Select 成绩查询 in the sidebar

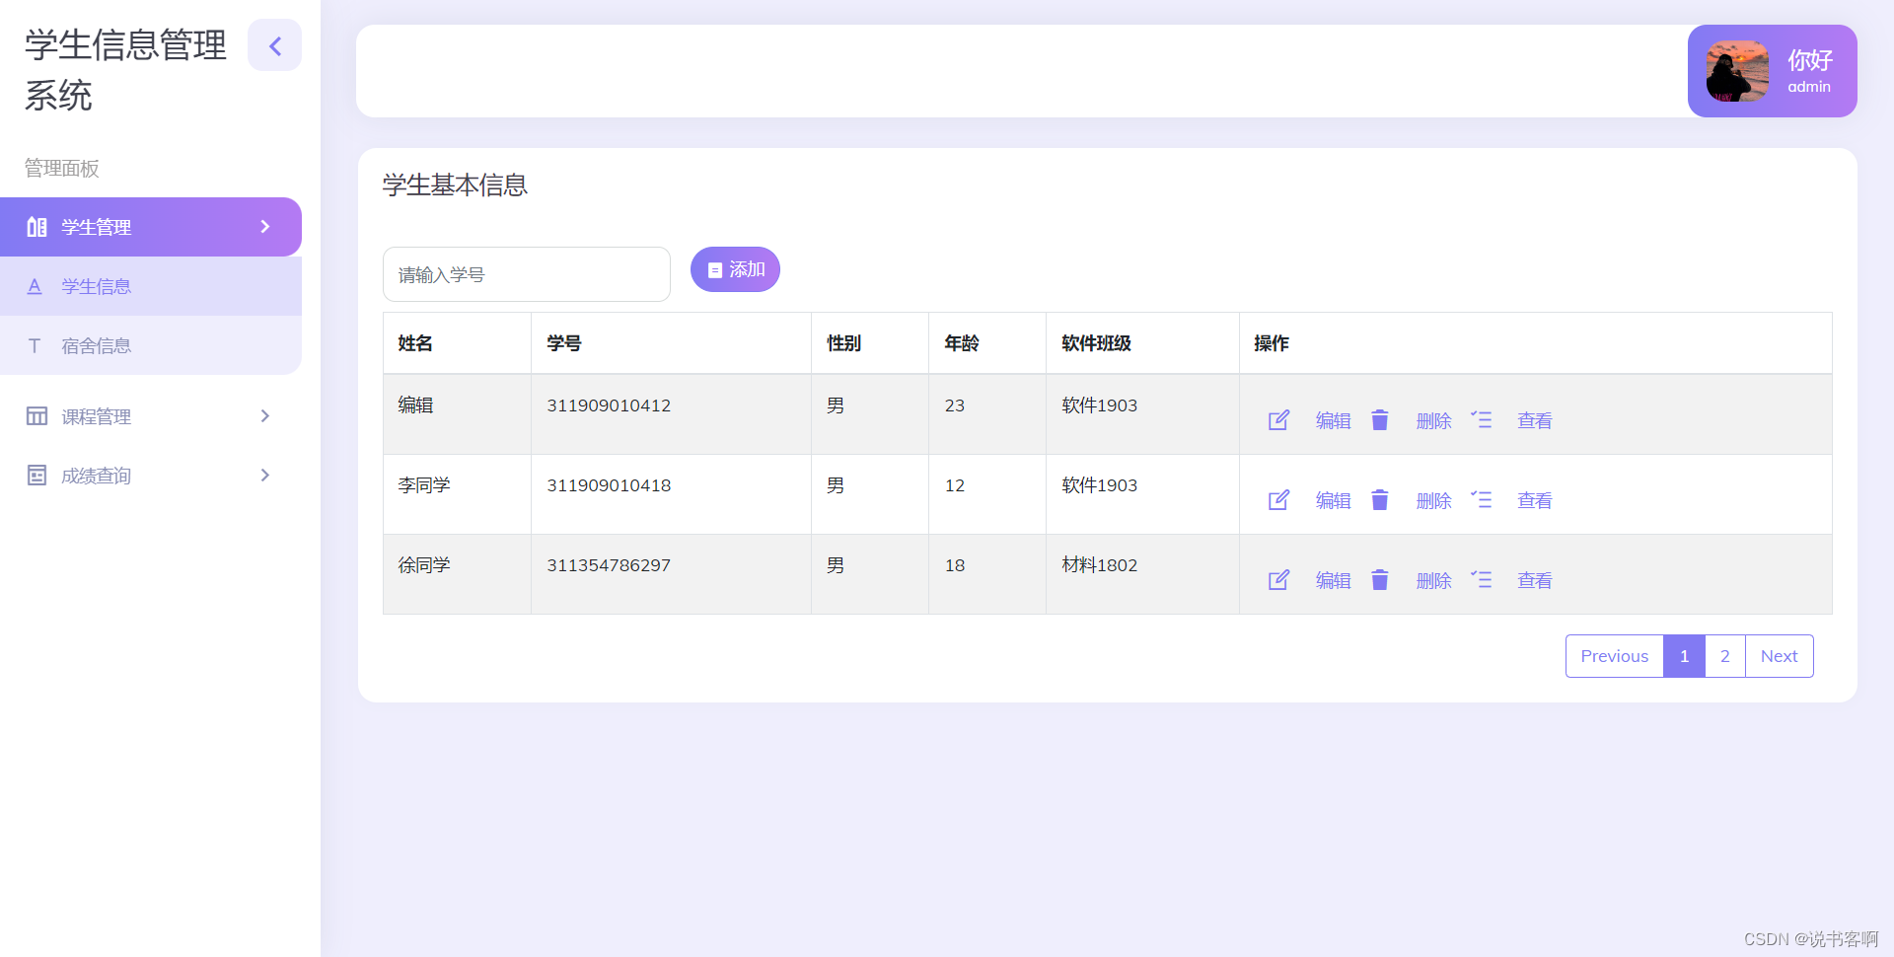point(151,476)
